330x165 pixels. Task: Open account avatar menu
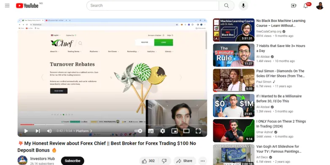point(320,5)
